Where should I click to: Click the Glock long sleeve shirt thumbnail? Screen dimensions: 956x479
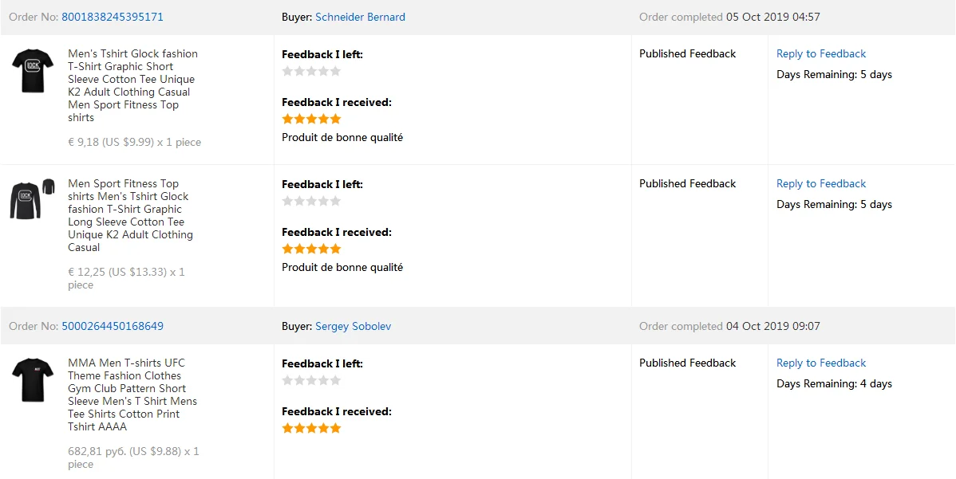tap(33, 199)
